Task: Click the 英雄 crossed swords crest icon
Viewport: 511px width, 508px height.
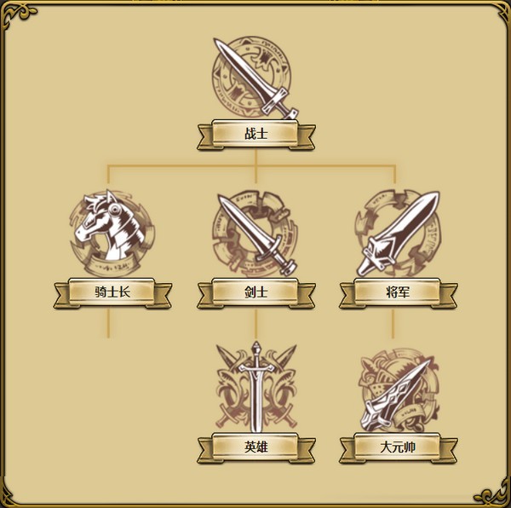Action: pyautogui.click(x=256, y=387)
